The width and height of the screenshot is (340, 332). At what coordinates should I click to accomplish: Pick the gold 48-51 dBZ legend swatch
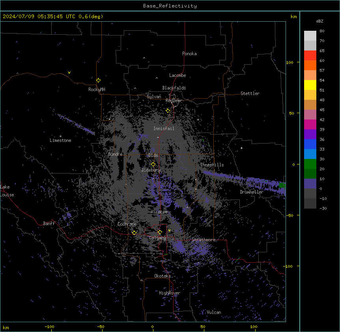310,95
